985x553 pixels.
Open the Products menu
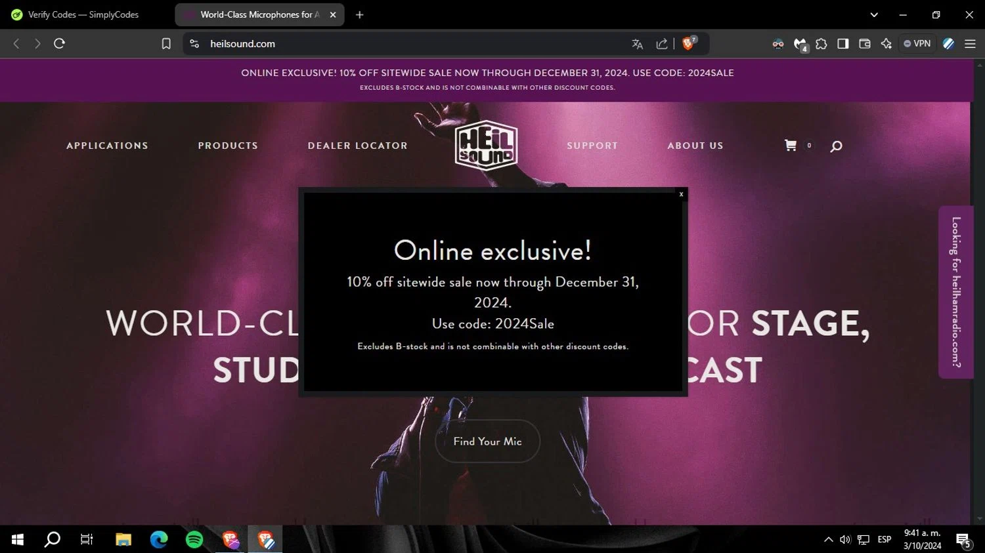228,146
